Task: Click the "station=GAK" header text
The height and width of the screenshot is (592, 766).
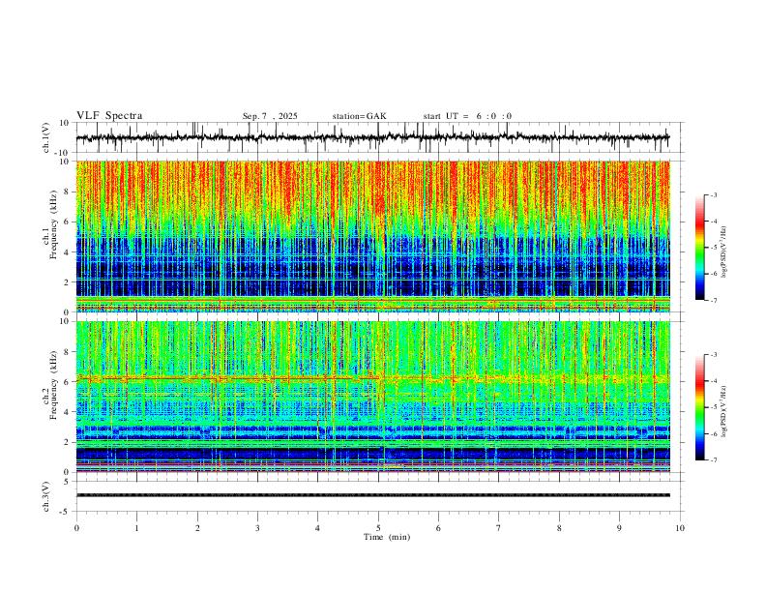Action: click(x=359, y=116)
